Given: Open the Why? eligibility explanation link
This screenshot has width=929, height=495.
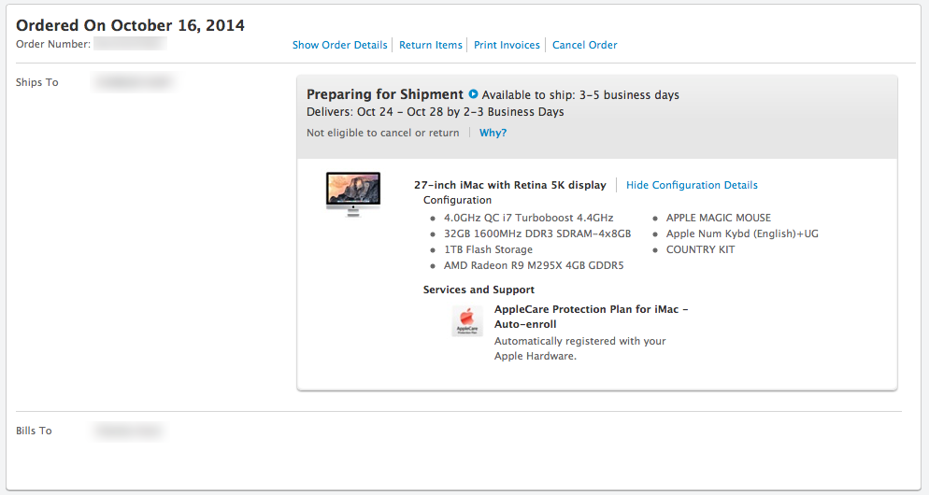Looking at the screenshot, I should coord(493,133).
